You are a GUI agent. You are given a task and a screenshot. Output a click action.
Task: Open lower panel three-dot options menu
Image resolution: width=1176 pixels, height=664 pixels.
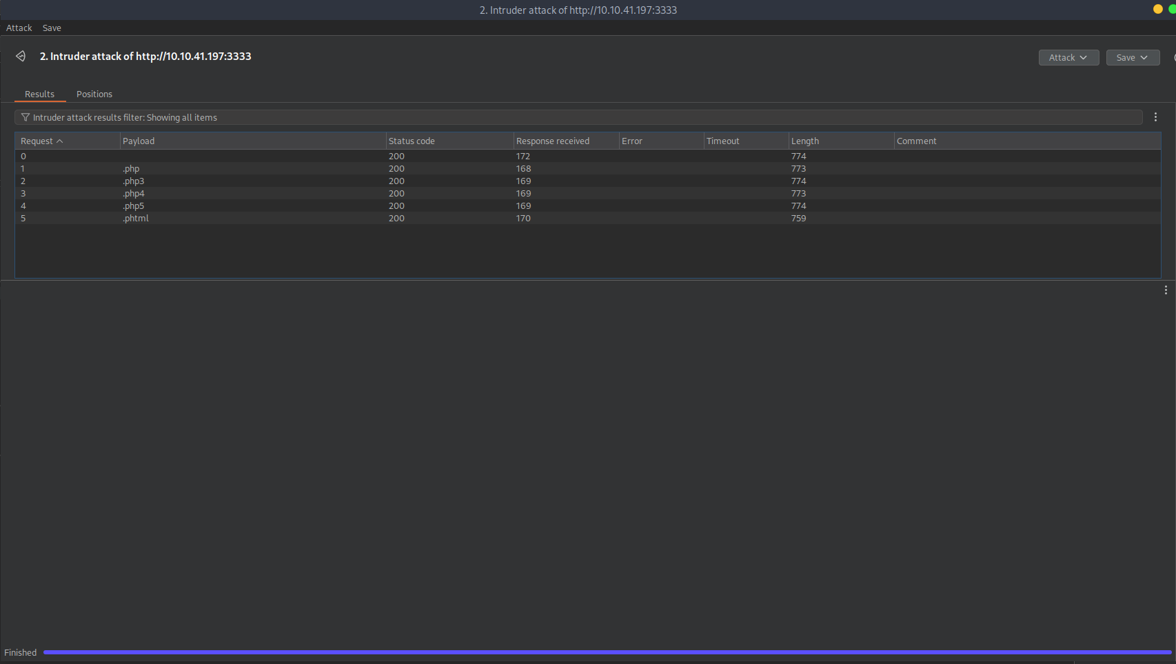coord(1166,290)
